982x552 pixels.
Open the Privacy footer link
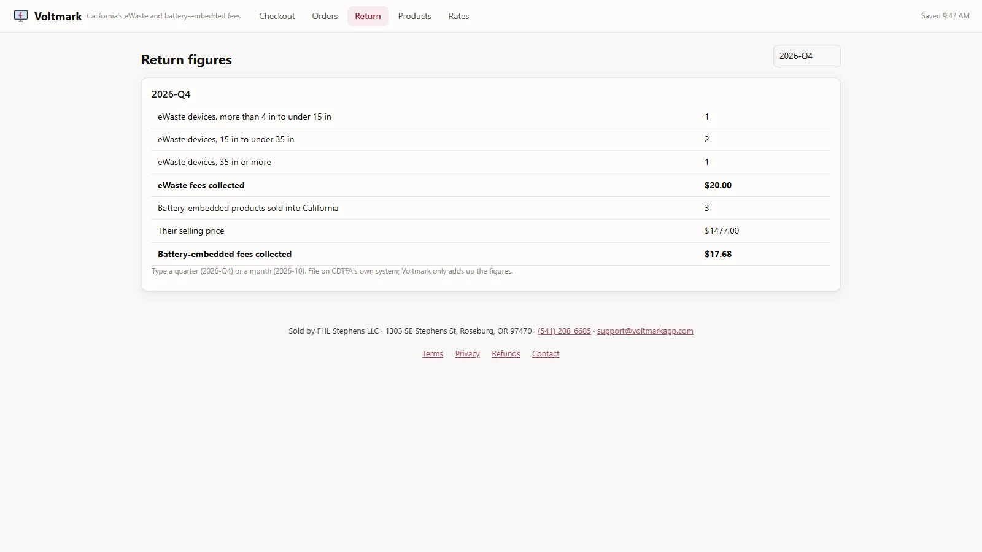467,353
